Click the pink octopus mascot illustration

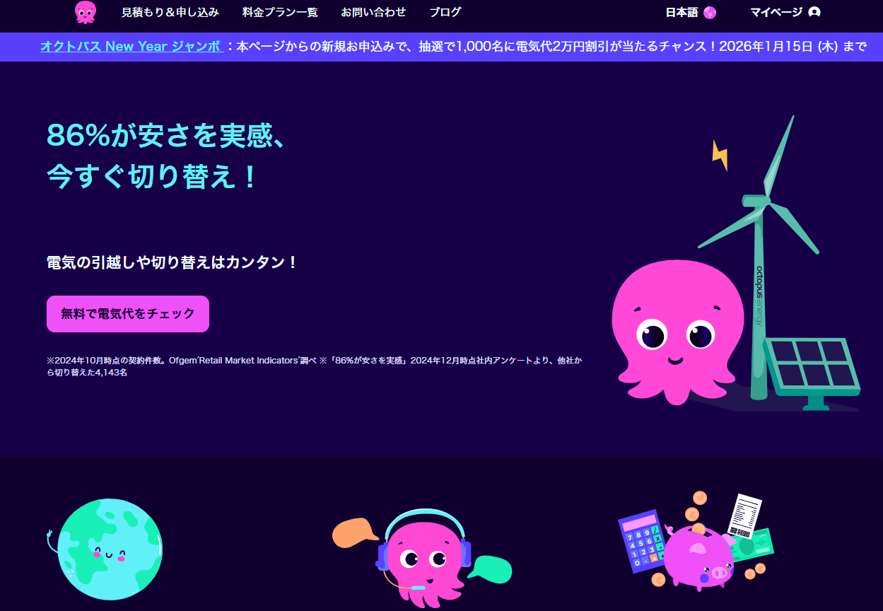(x=677, y=331)
